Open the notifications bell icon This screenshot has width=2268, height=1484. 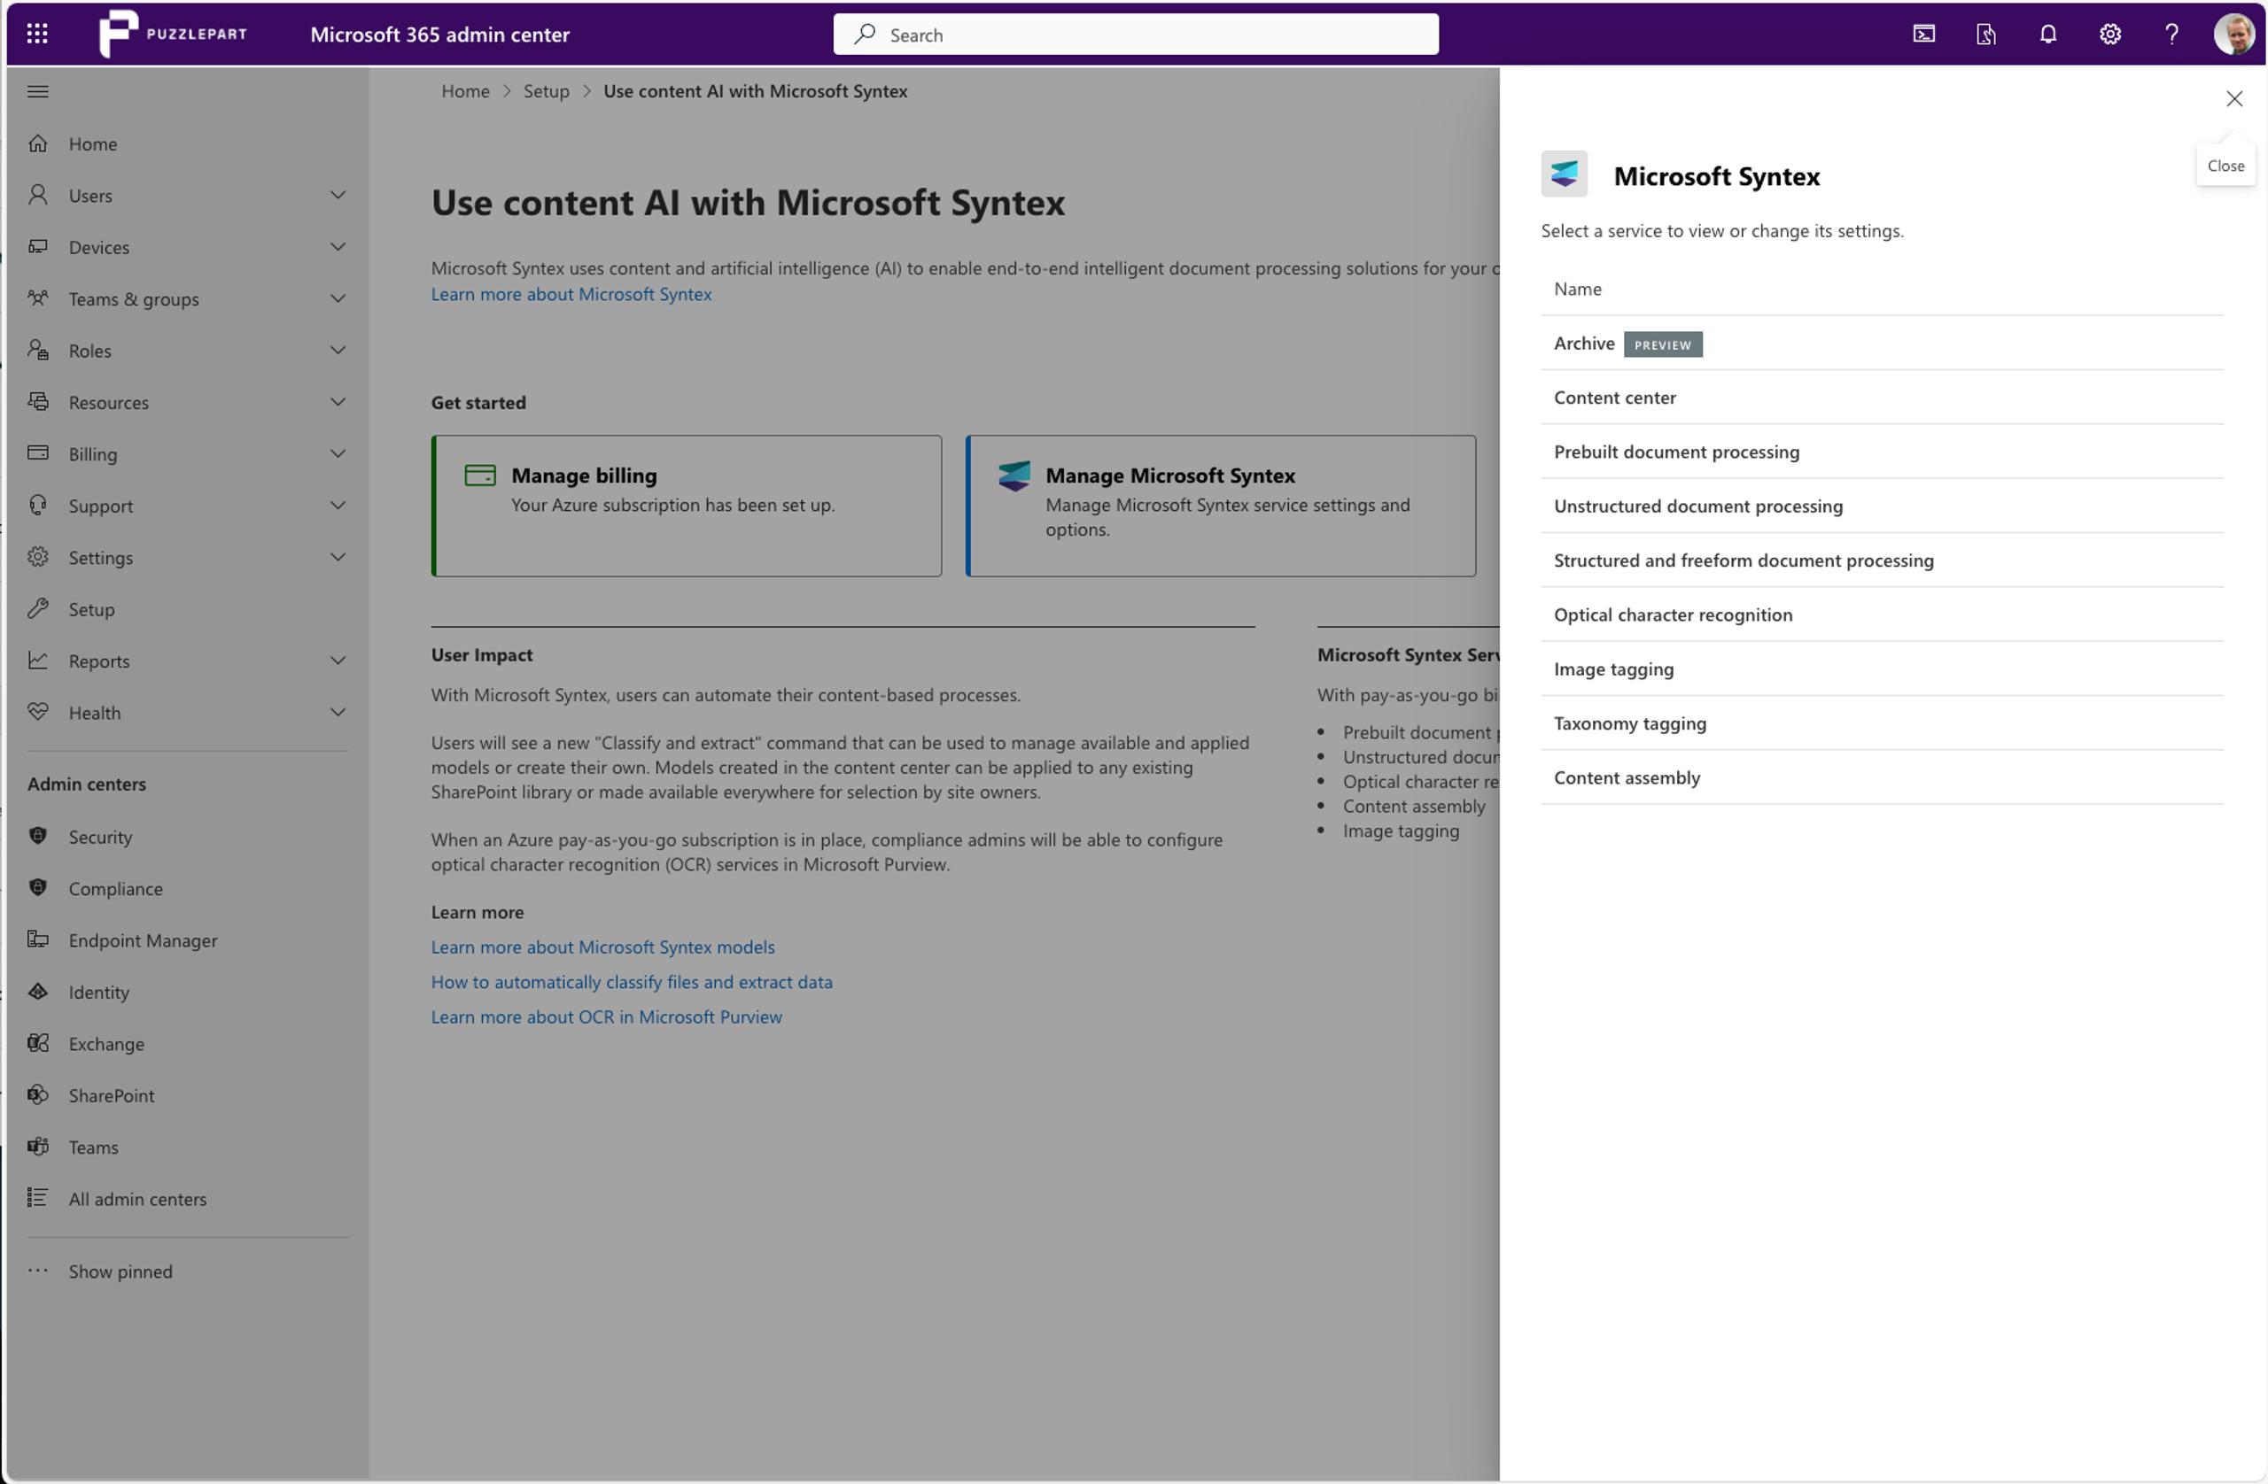click(2048, 35)
